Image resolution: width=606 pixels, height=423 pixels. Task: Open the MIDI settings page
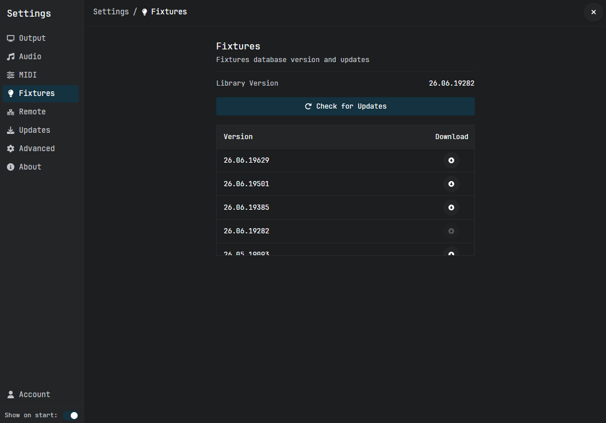(x=40, y=75)
